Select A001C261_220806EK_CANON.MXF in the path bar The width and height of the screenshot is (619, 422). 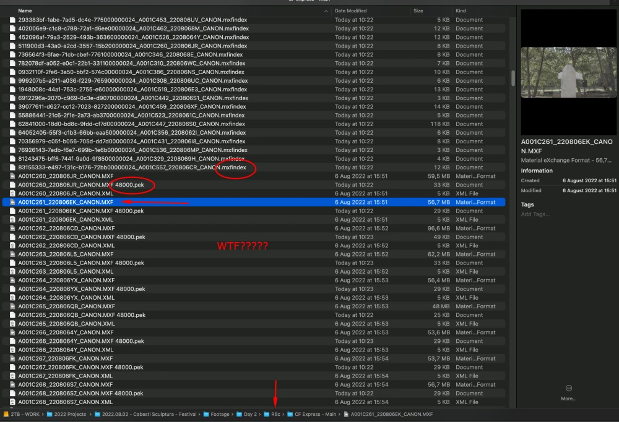(388, 414)
